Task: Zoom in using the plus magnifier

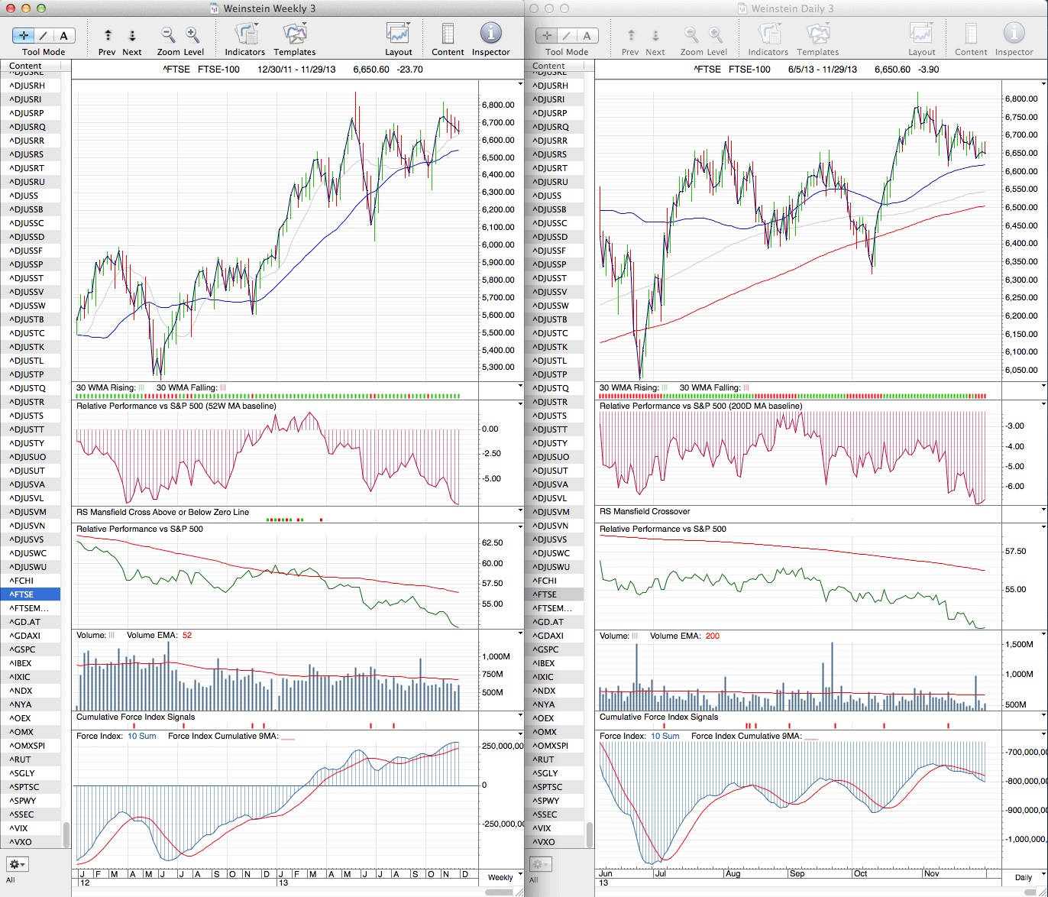Action: pyautogui.click(x=192, y=35)
